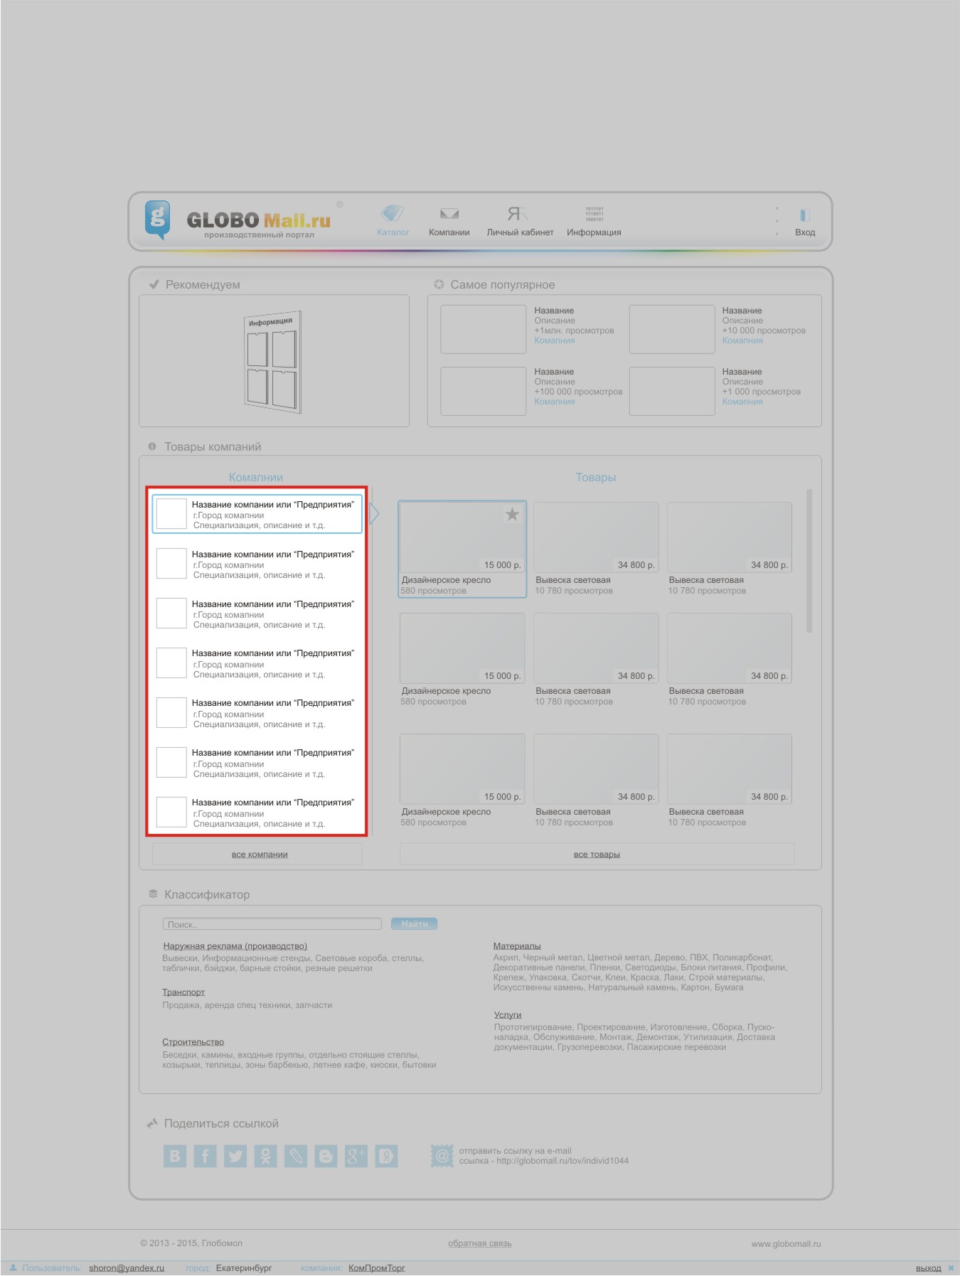Click the Blogger share icon

[326, 1156]
